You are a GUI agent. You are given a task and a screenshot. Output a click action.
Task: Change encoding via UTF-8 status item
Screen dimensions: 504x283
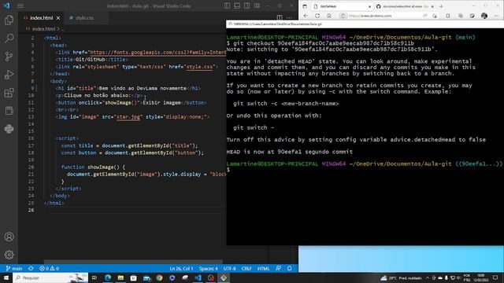(x=229, y=269)
